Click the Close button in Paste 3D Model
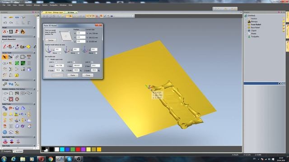The height and width of the screenshot is (162, 289). [88, 75]
